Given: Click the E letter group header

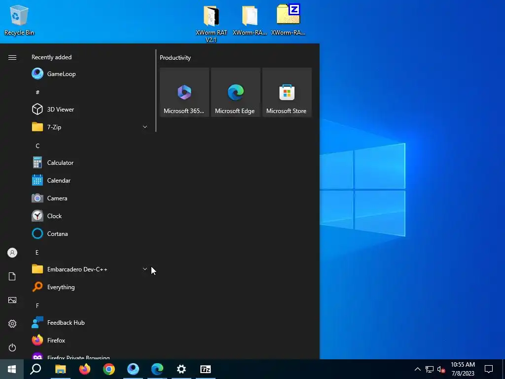Looking at the screenshot, I should click(x=37, y=252).
